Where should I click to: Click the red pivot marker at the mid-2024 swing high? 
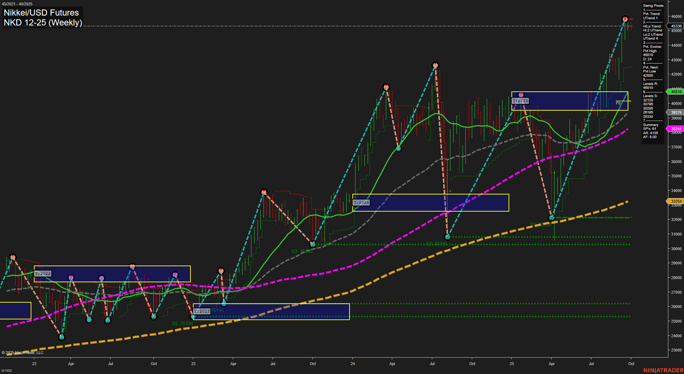point(435,65)
